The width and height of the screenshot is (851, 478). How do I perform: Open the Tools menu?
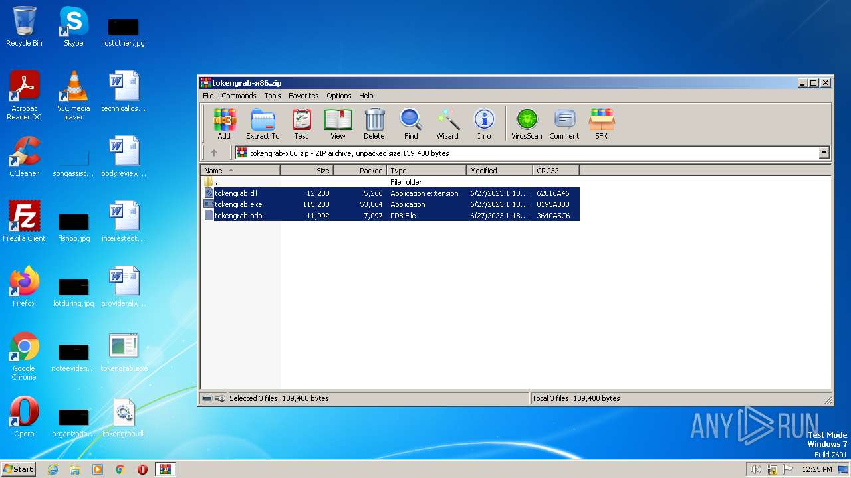[273, 96]
